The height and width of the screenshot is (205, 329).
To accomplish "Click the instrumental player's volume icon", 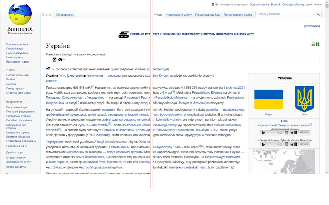I will 294,133.
